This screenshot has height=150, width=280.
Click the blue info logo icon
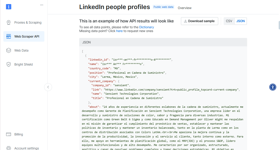click(x=8, y=7)
